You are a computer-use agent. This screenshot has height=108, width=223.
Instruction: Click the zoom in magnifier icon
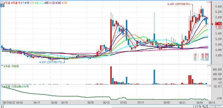coord(203,106)
